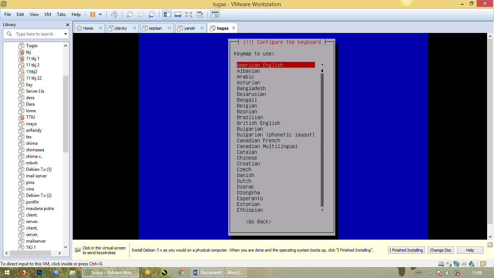The height and width of the screenshot is (278, 494).
Task: Take a snapshot of the virtual machine
Action: click(129, 14)
